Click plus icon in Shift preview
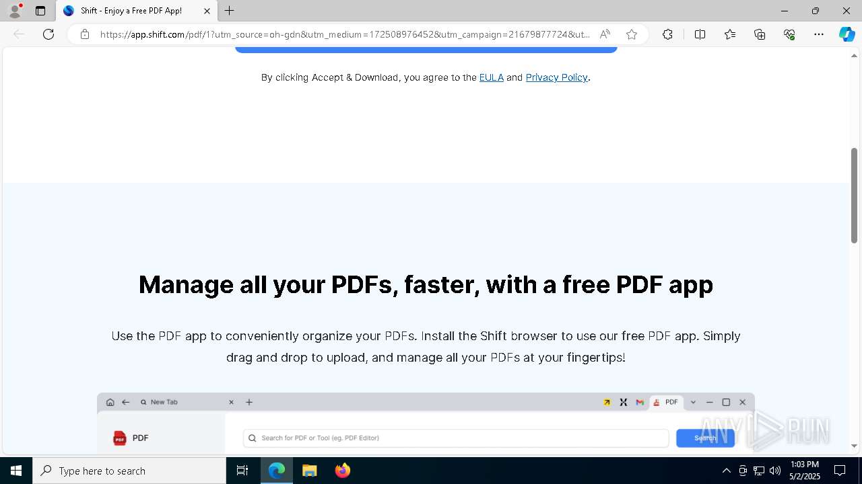The height and width of the screenshot is (484, 862). click(249, 402)
